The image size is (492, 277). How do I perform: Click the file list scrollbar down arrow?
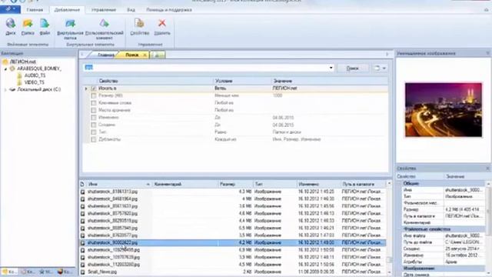pyautogui.click(x=389, y=272)
